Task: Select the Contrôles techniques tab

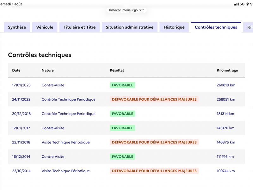Action: [216, 27]
